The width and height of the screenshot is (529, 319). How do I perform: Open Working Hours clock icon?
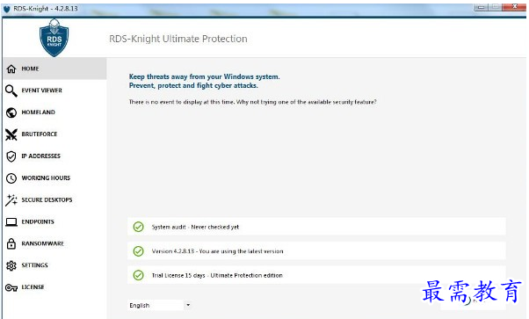[x=11, y=178]
